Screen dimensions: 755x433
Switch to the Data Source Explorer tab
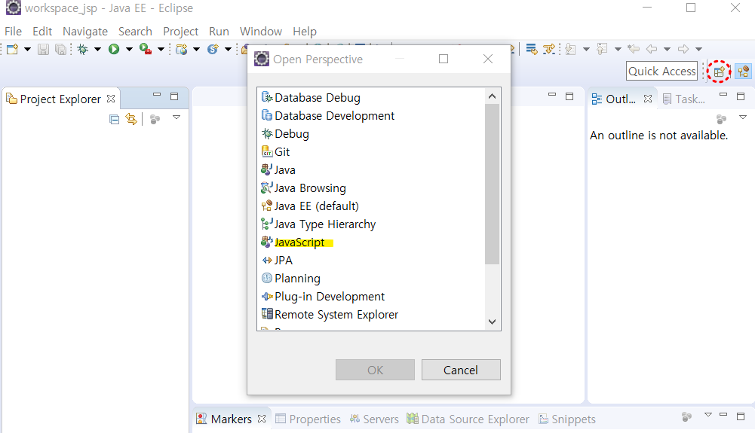(468, 419)
